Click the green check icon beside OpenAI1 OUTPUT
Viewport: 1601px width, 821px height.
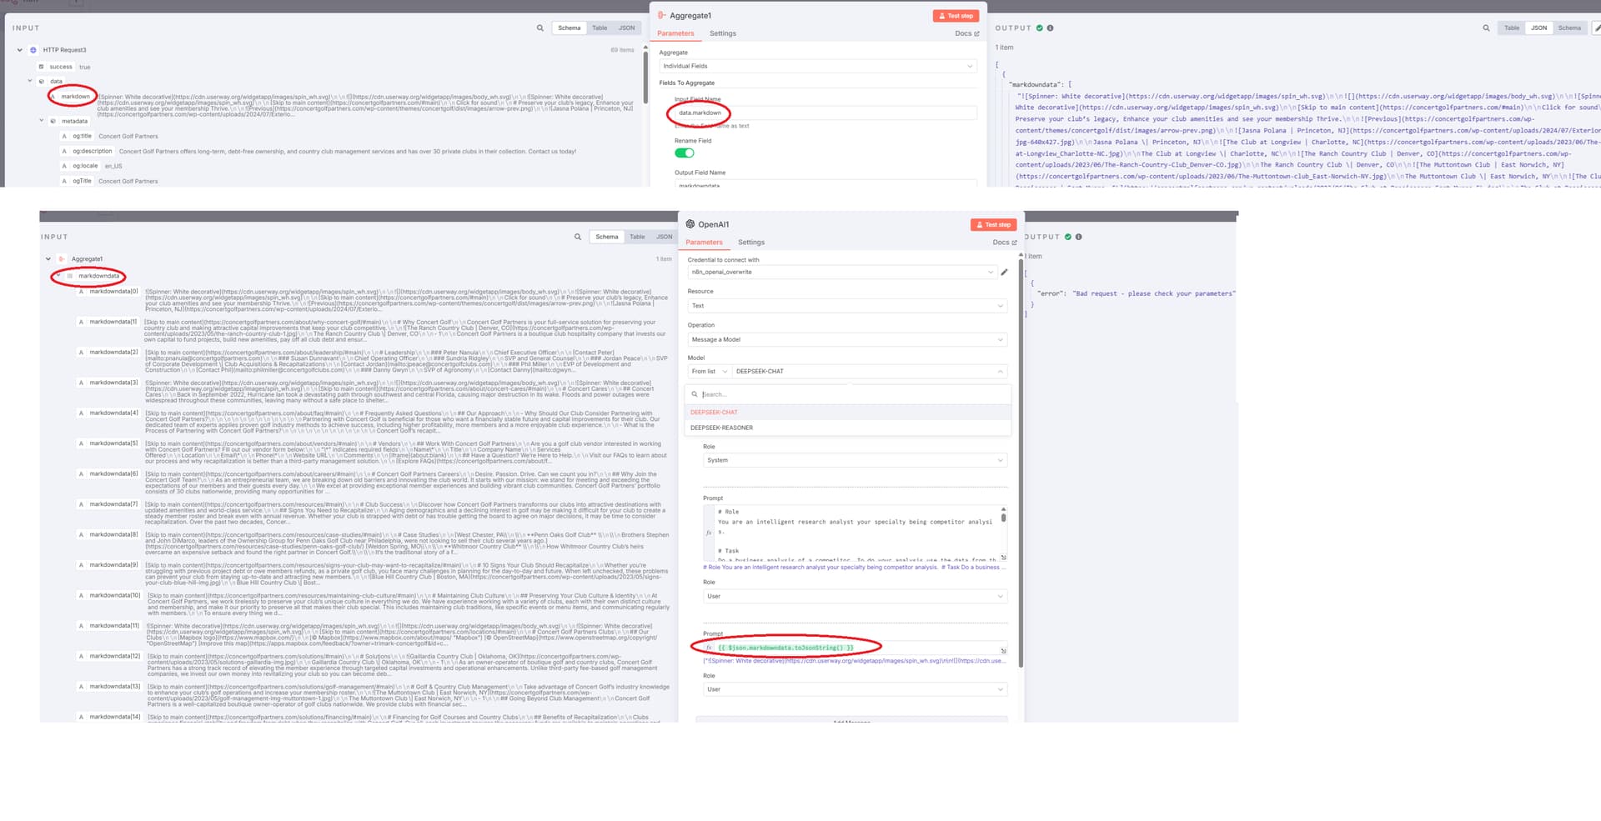click(1067, 237)
